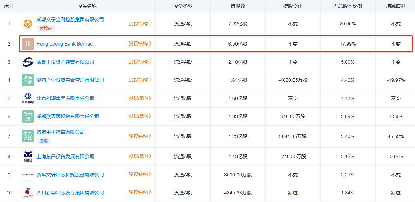Open 成都工投资产经营有限公司 link
Viewport: 415px width, 202px height.
tap(66, 62)
